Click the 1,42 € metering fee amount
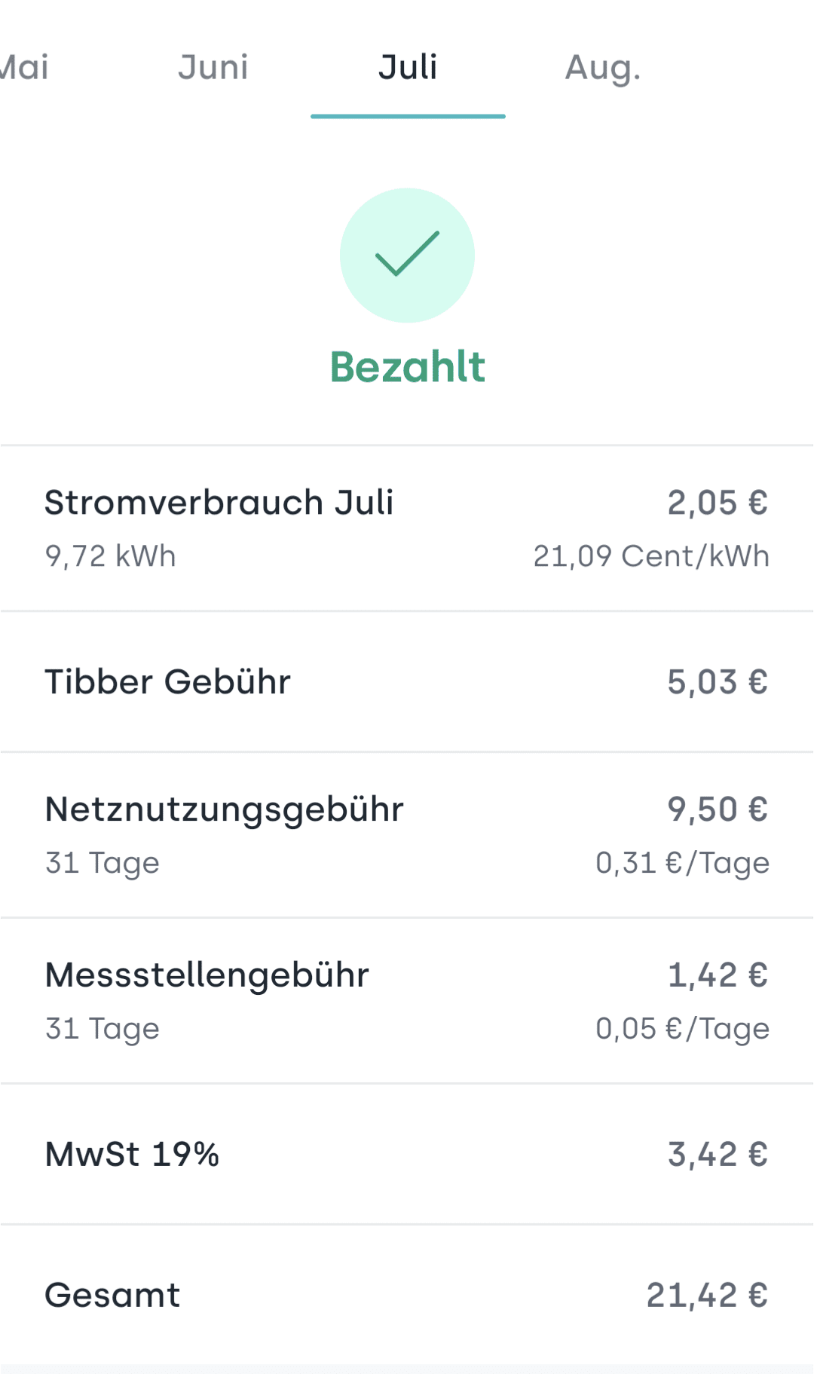The image size is (814, 1374). [x=718, y=975]
